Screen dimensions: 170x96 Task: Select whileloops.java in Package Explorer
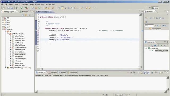pos(19,65)
